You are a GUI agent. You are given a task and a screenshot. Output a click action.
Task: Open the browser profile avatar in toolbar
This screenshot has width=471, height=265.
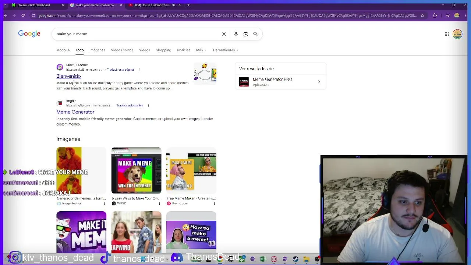[457, 15]
